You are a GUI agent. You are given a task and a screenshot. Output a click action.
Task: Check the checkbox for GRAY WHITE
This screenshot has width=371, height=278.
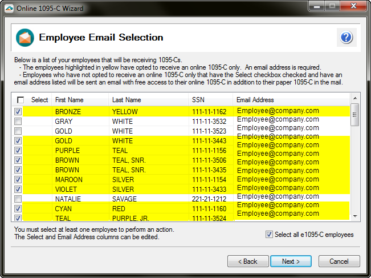pyautogui.click(x=18, y=122)
